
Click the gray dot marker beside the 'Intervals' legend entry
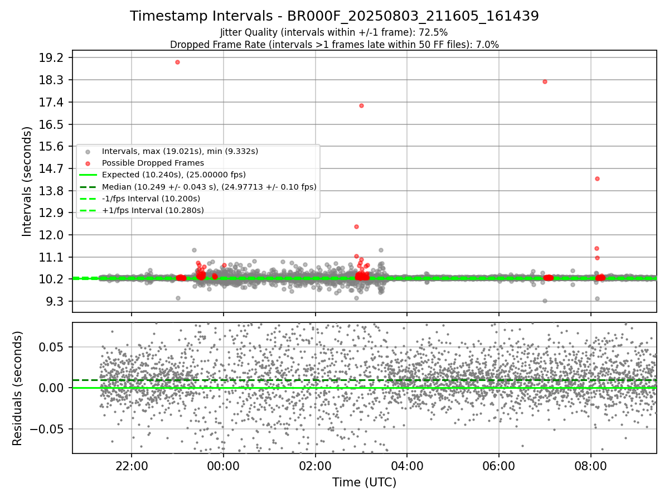click(x=88, y=152)
